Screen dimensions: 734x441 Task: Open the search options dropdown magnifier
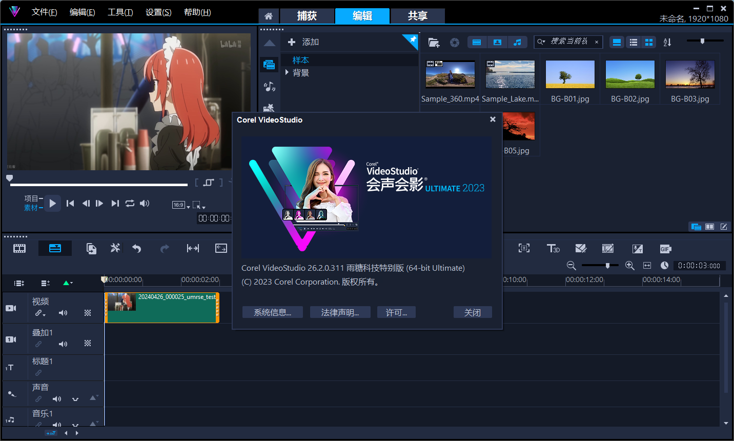541,42
